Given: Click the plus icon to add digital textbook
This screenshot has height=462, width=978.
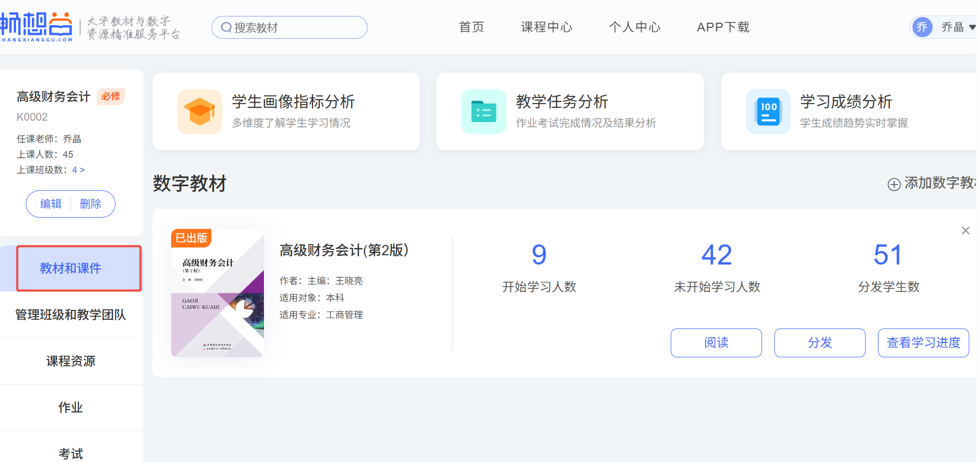Looking at the screenshot, I should tap(894, 184).
